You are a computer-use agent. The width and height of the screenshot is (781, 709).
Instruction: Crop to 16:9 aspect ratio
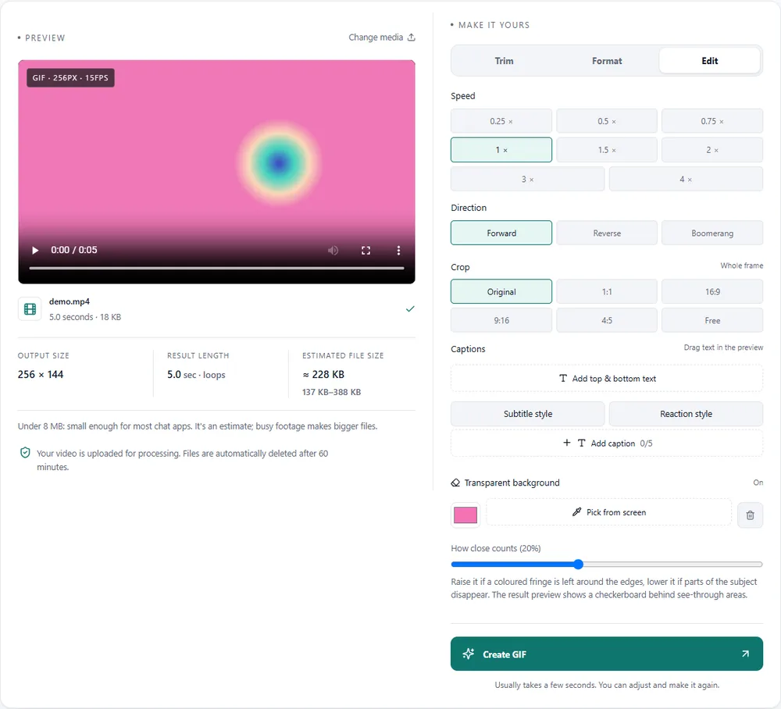pos(712,292)
